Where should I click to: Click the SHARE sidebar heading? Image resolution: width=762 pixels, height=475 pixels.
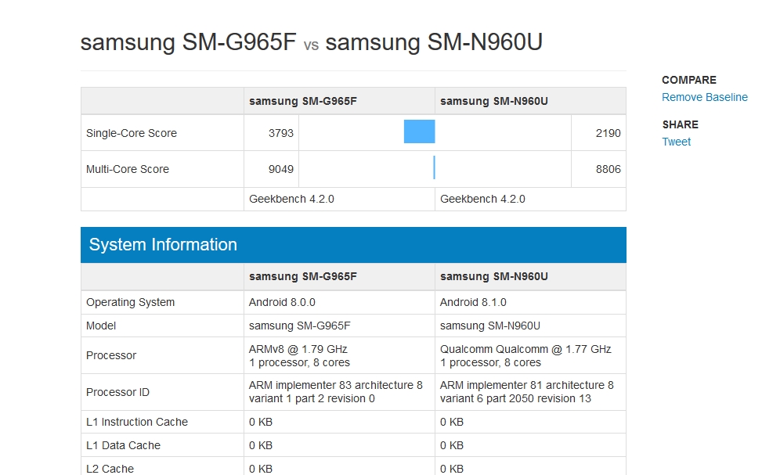[x=680, y=125]
